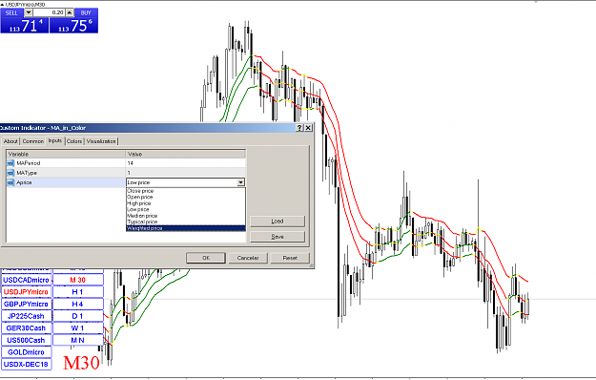Choose Open price from the list
This screenshot has width=596, height=380.
[x=186, y=197]
